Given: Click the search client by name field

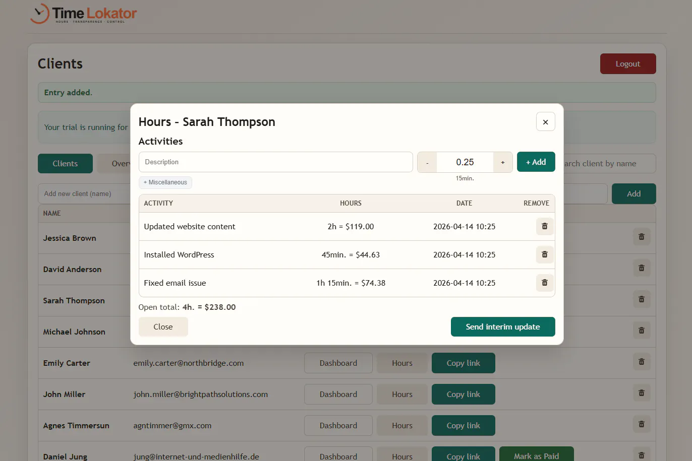Looking at the screenshot, I should click(610, 163).
